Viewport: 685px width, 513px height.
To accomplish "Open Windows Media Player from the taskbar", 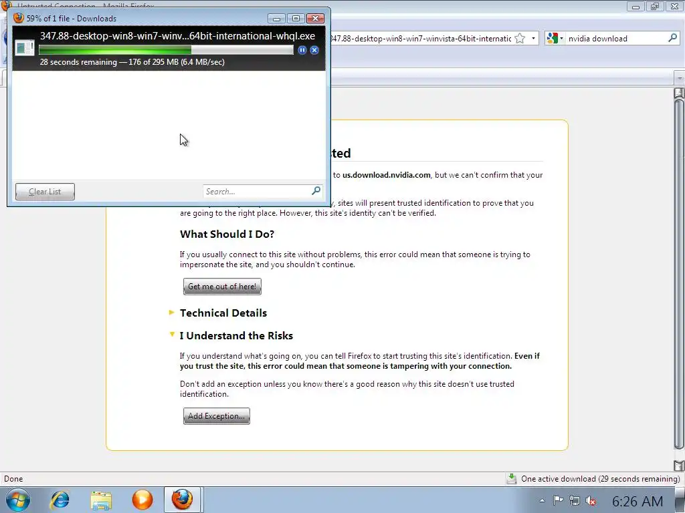I will [x=142, y=500].
